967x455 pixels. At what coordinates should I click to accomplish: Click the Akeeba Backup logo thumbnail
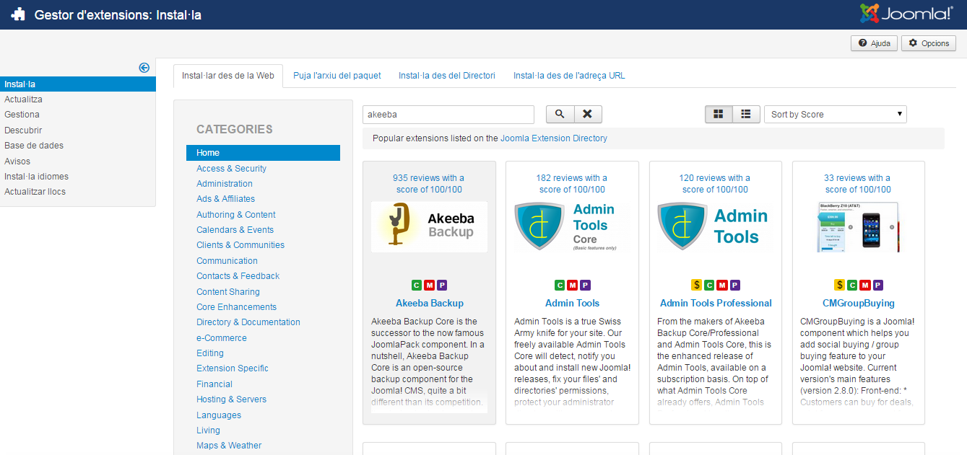click(x=429, y=226)
